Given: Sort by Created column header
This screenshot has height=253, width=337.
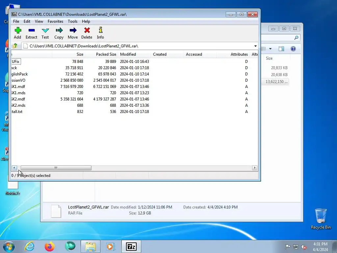Looking at the screenshot, I should point(168,54).
